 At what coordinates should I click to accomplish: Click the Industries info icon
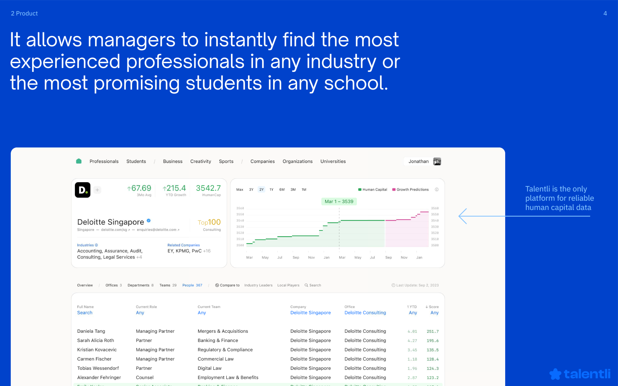[97, 245]
